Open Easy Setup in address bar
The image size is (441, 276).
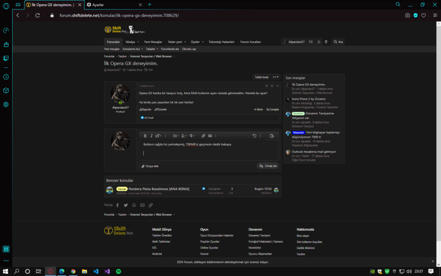pos(435,16)
